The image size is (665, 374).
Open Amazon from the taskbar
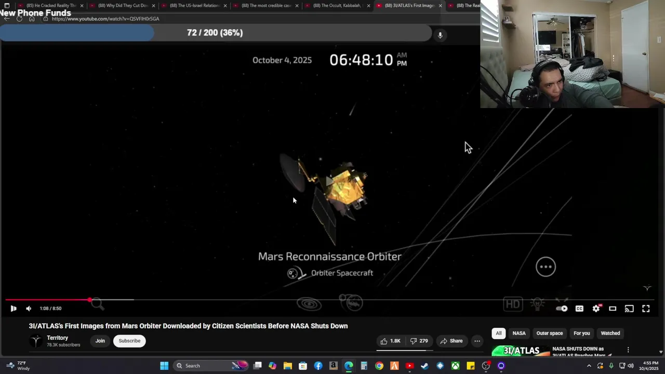(333, 366)
